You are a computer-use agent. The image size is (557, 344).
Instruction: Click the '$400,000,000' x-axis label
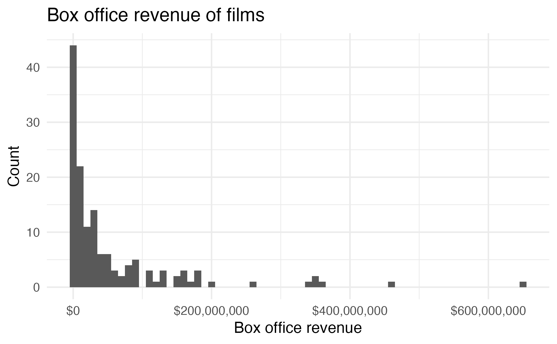350,311
